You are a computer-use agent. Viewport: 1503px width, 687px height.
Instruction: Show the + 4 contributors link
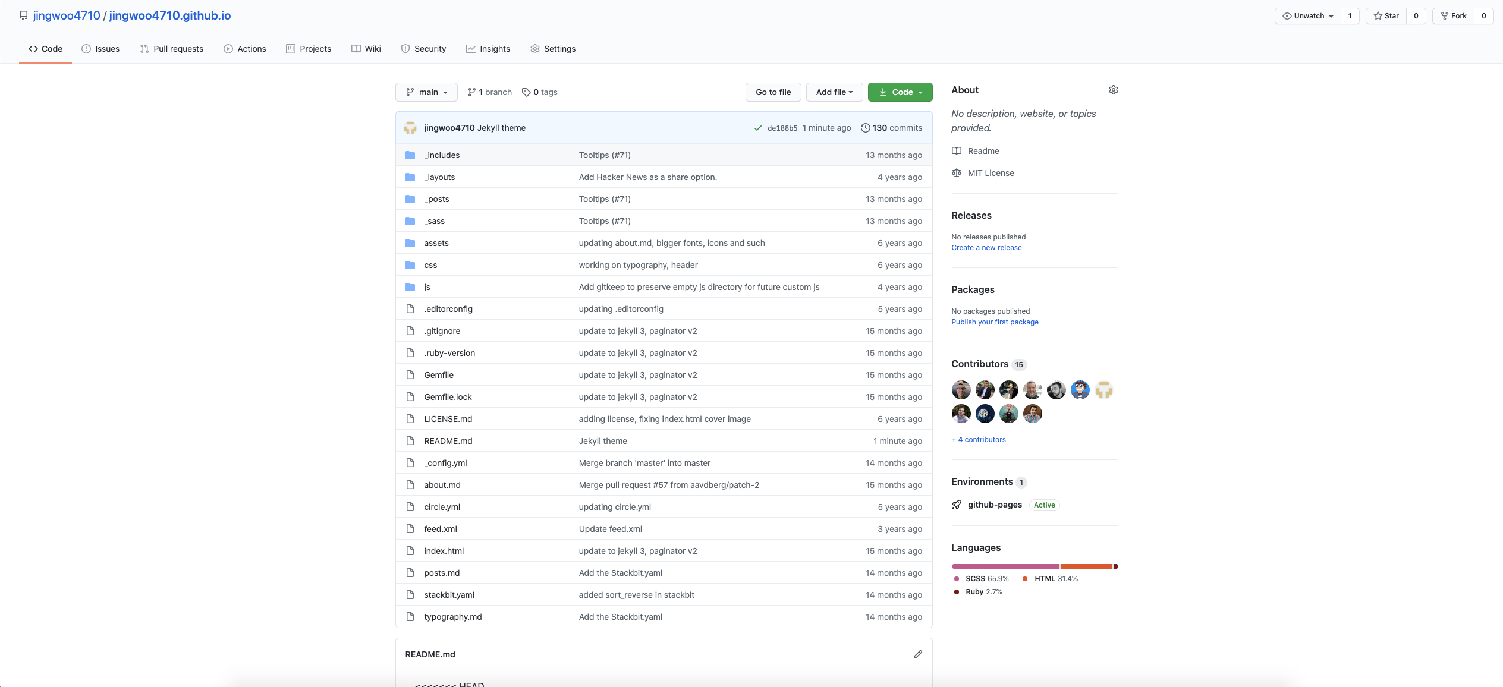979,440
